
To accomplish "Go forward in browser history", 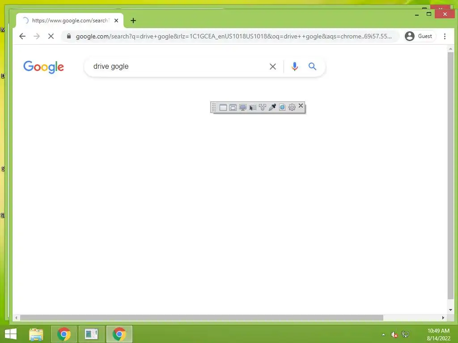I will click(37, 36).
